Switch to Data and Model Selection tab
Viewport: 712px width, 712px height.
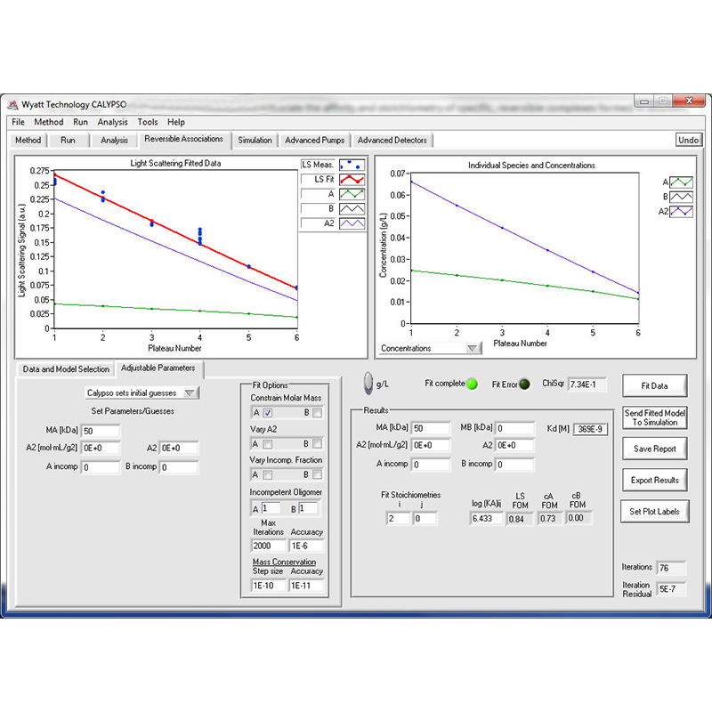click(66, 369)
